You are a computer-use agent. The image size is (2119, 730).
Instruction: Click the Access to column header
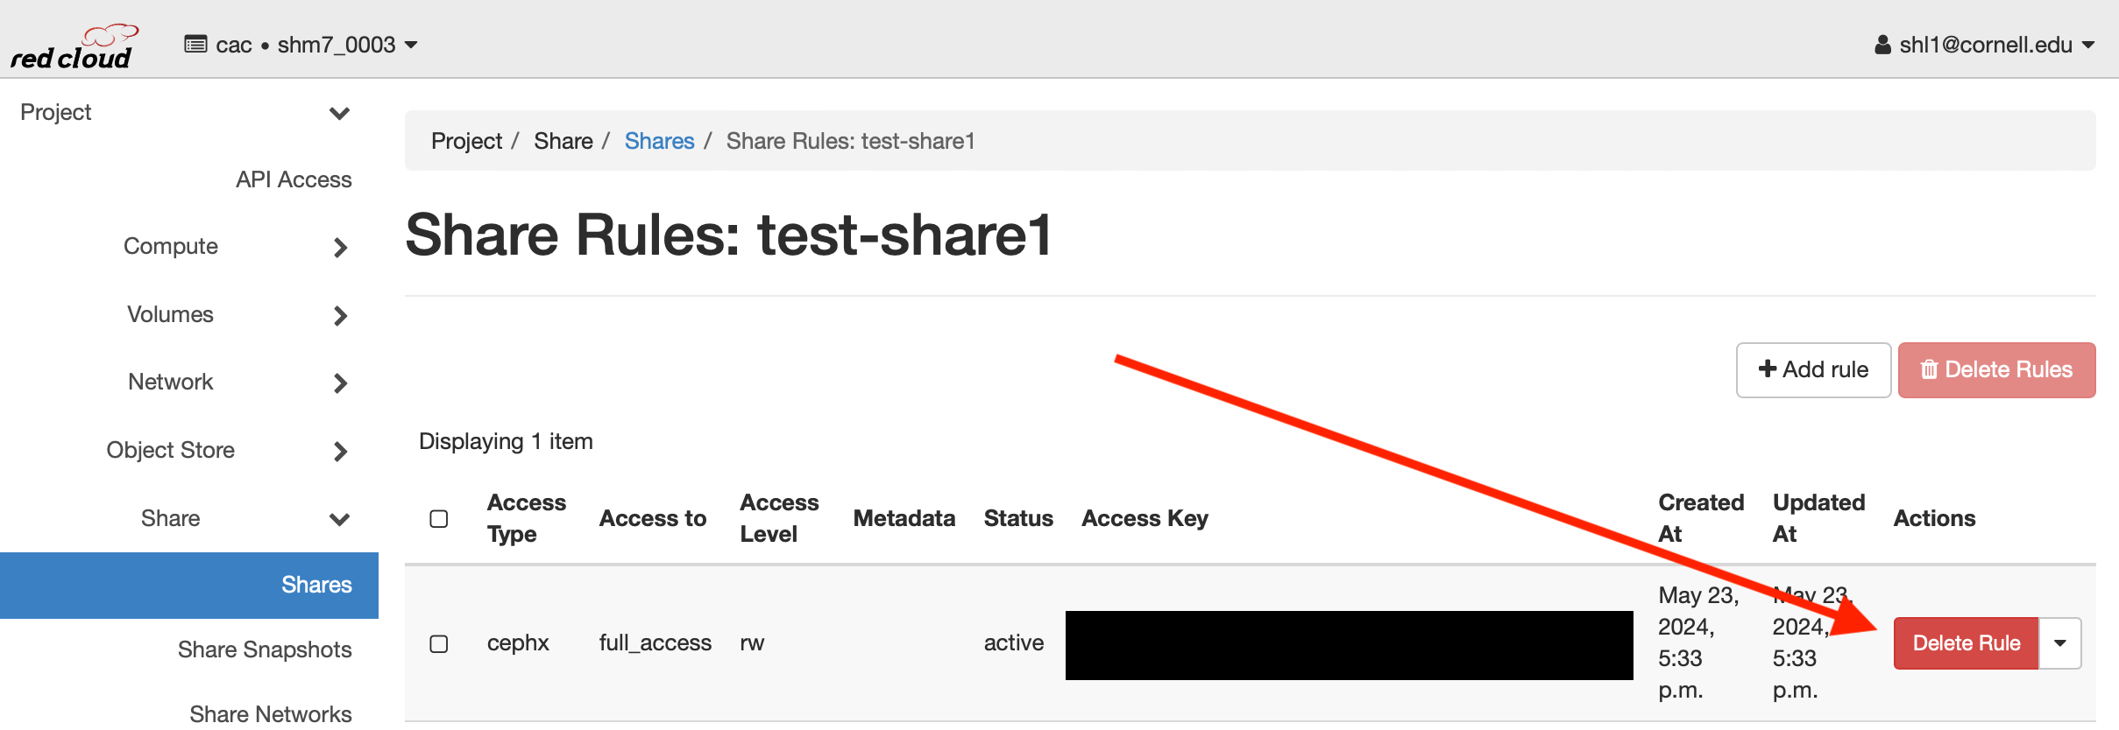(x=653, y=518)
